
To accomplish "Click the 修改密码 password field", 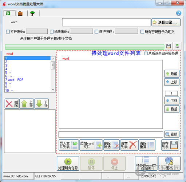I will pos(82,31).
